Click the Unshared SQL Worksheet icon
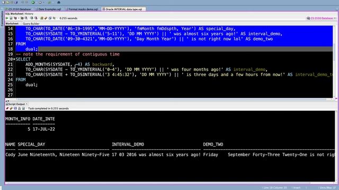 click(x=42, y=18)
